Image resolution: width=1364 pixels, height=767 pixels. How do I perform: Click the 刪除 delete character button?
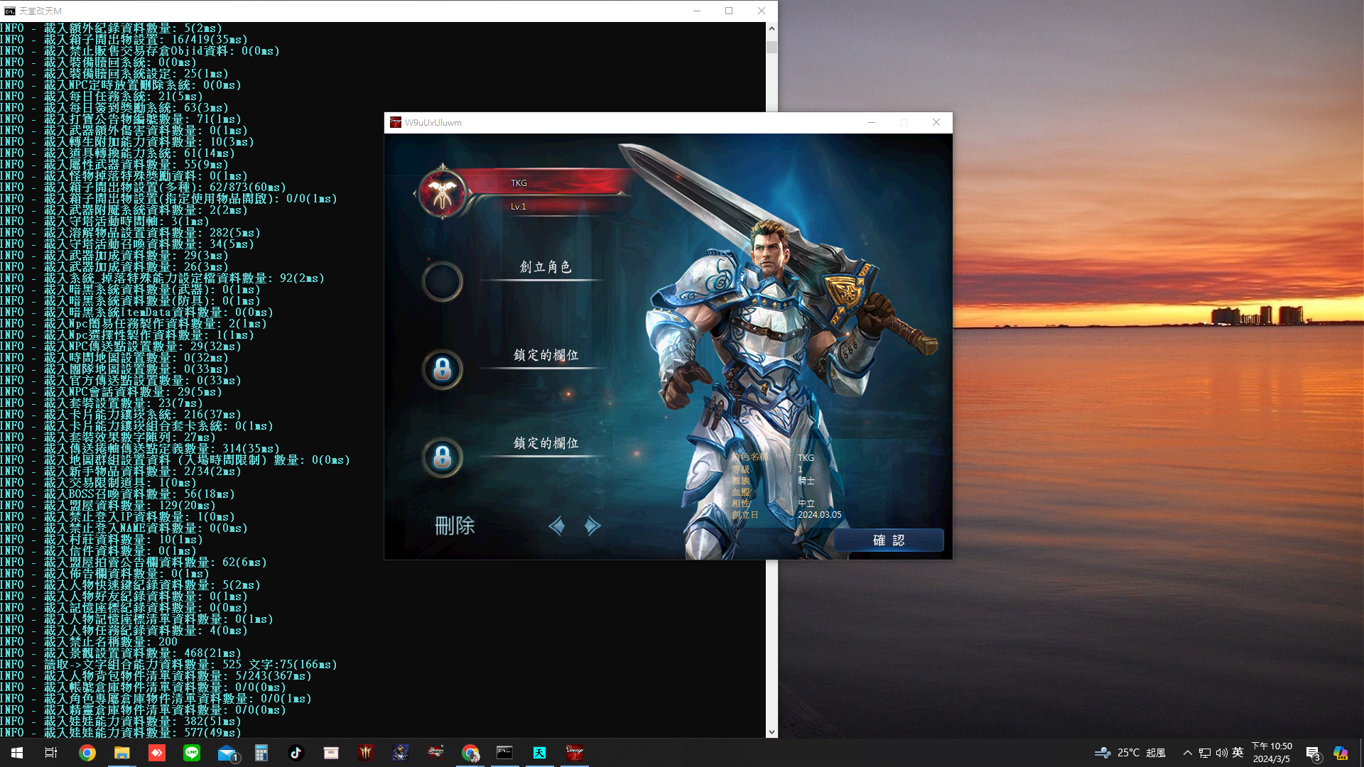pos(455,526)
